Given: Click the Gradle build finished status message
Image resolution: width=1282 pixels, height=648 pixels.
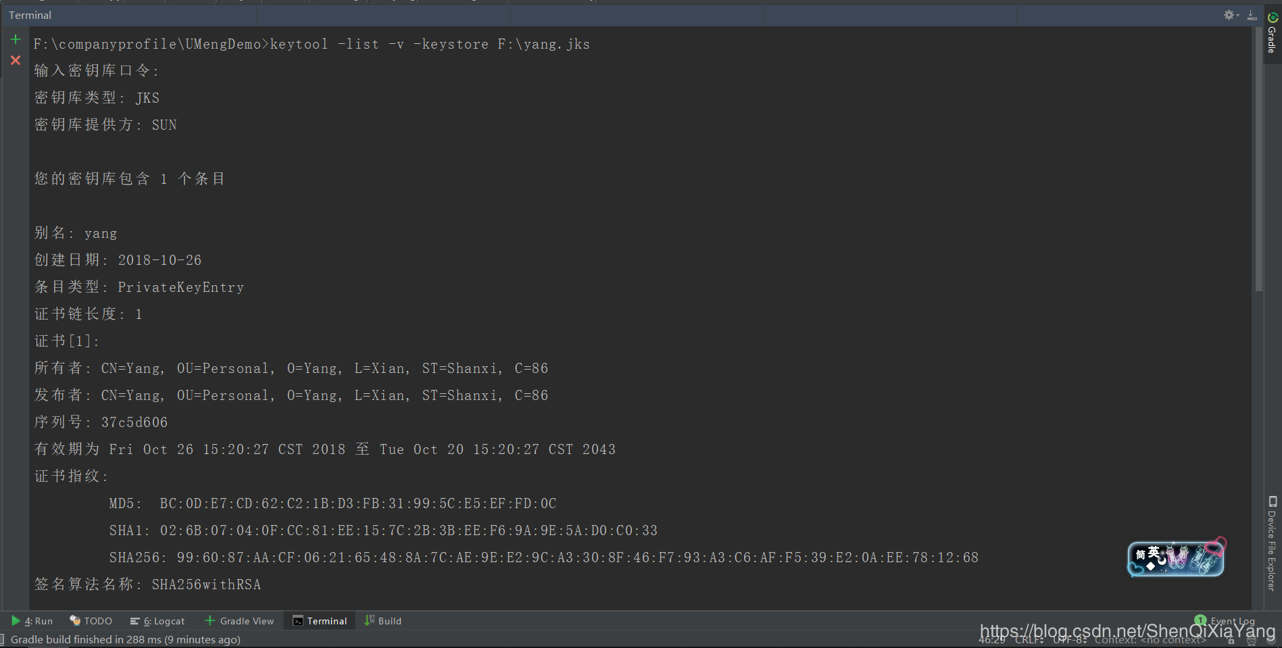Looking at the screenshot, I should tap(126, 640).
